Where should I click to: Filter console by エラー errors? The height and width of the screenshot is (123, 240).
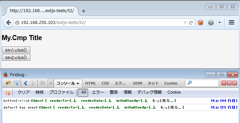98,92
